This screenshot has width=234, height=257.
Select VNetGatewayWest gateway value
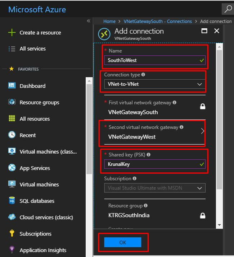pos(132,137)
